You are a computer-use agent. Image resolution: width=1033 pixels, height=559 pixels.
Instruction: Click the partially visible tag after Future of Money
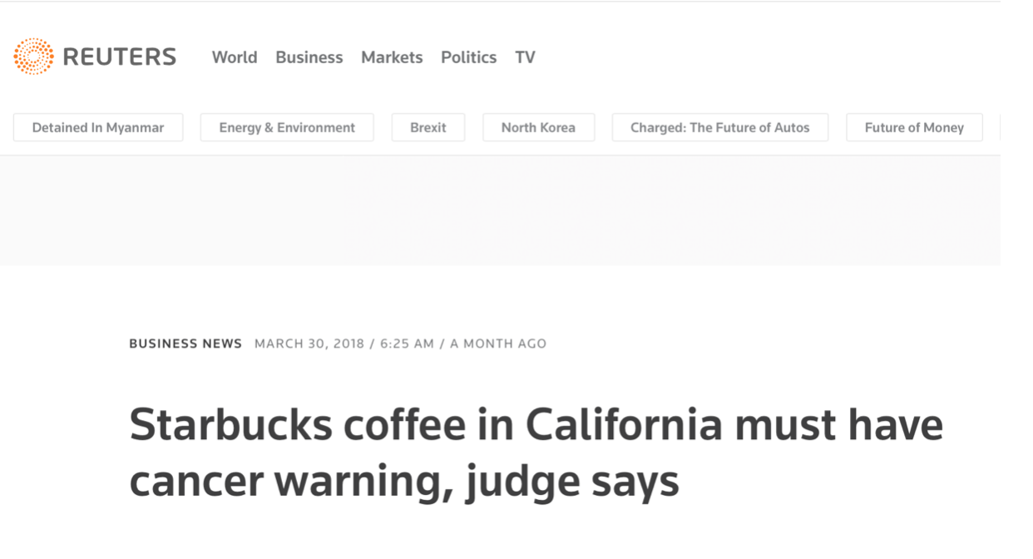coord(1001,127)
